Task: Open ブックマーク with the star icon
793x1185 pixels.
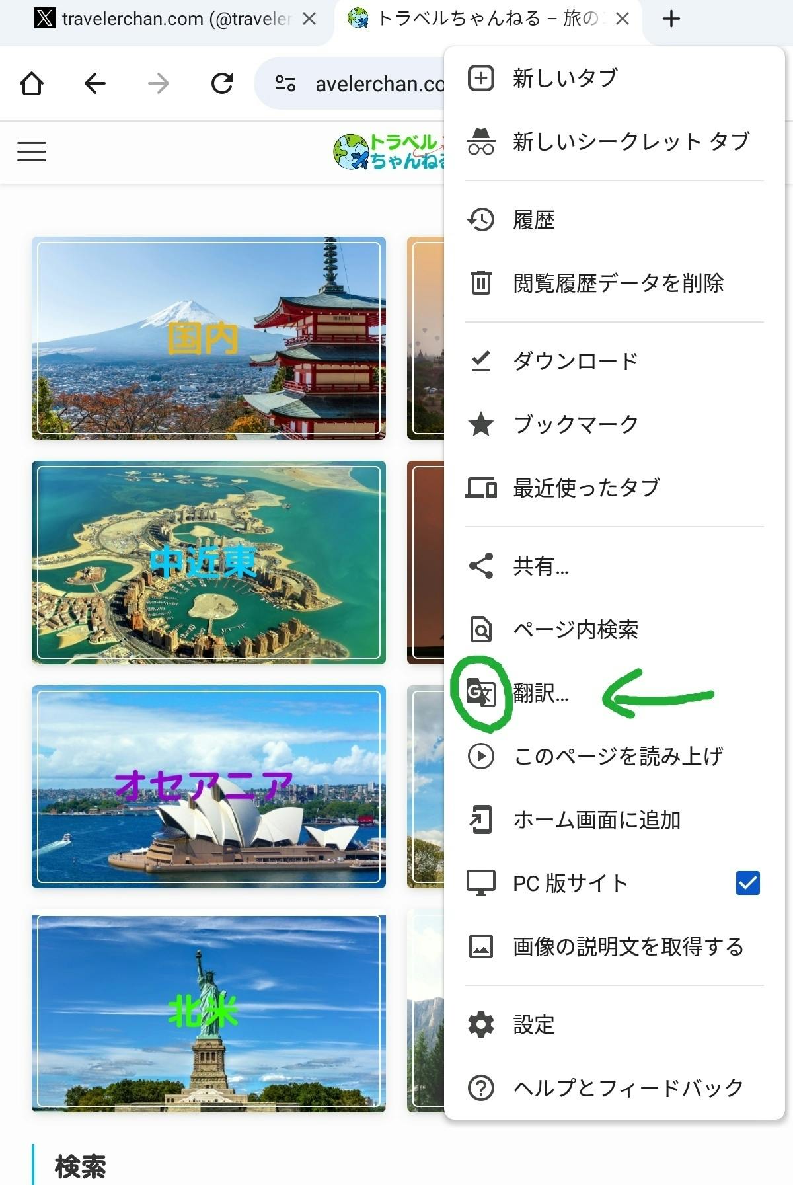Action: [x=615, y=424]
